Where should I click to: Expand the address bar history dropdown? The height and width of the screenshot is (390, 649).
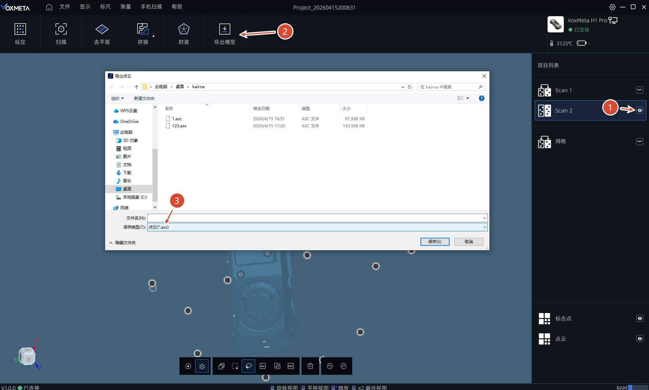[x=403, y=87]
